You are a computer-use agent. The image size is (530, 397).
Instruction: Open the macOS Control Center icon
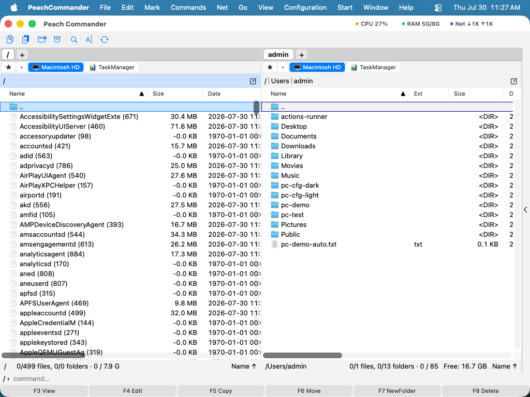pyautogui.click(x=438, y=7)
